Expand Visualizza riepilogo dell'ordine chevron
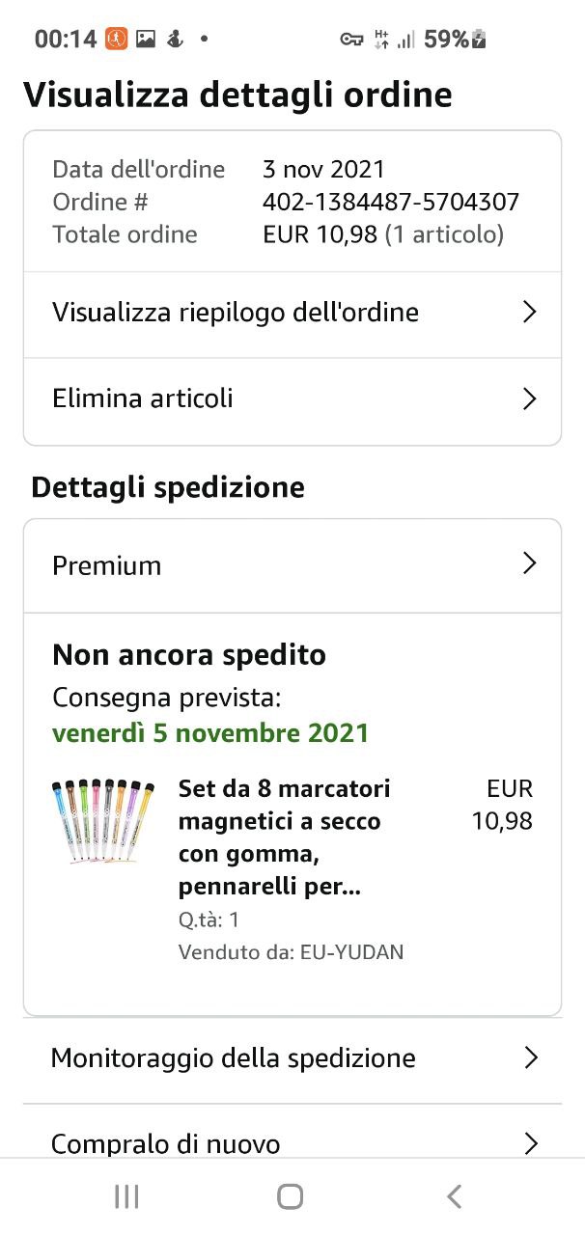 click(528, 313)
